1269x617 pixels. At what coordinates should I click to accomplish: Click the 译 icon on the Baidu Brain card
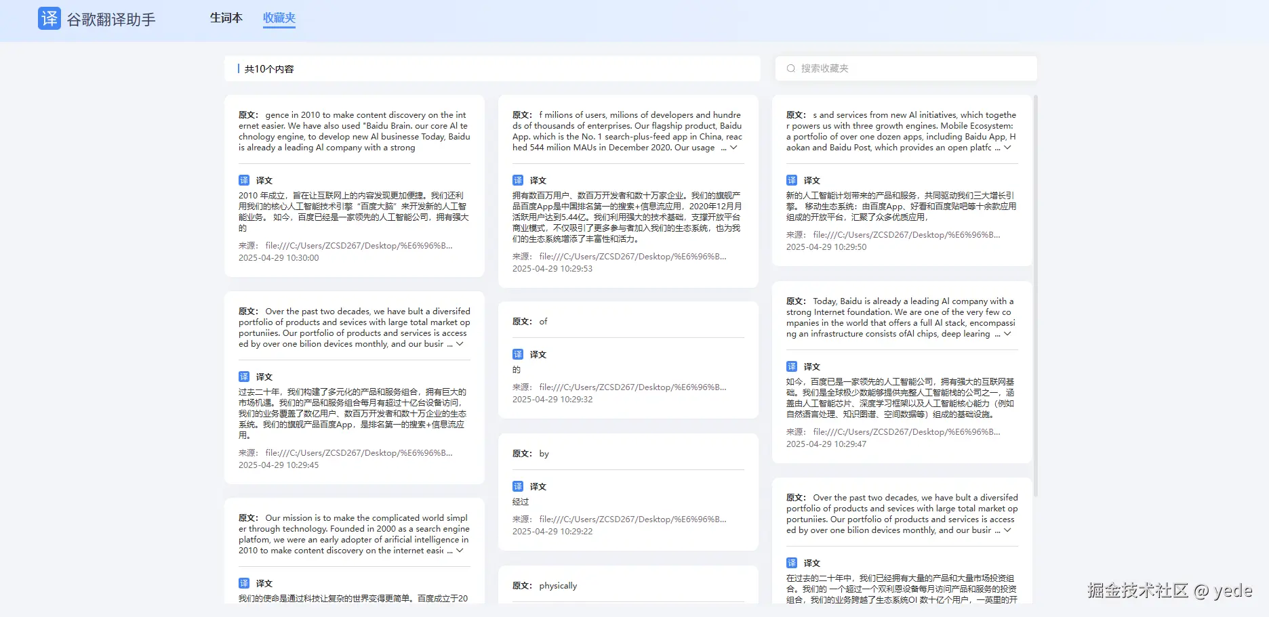[245, 180]
